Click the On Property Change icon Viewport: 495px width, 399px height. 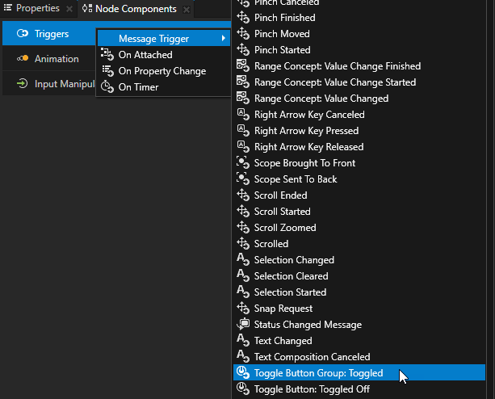point(107,71)
